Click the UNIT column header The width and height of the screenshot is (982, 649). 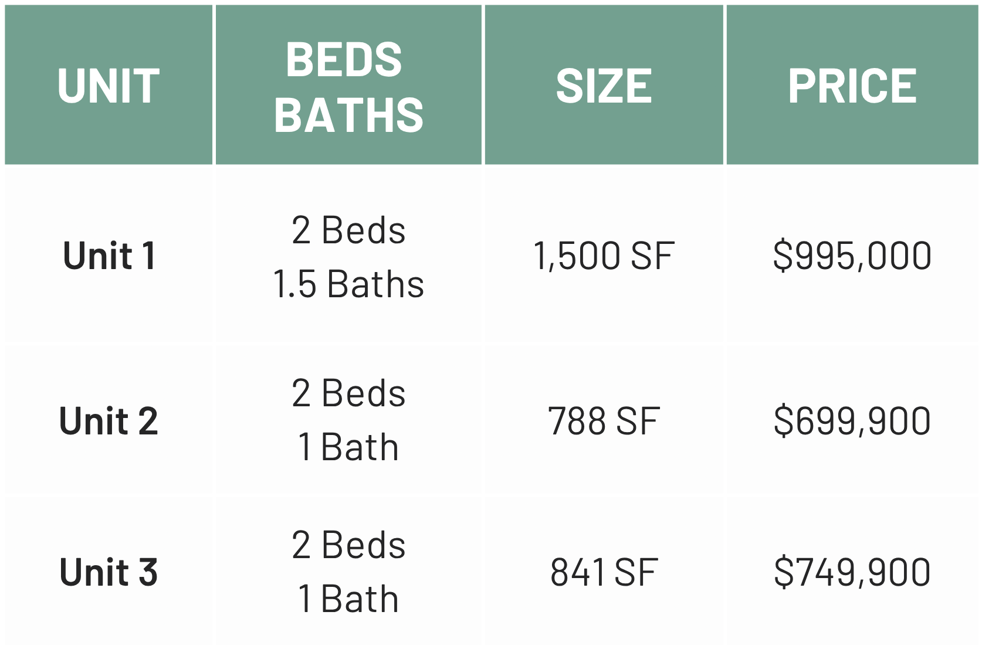click(x=109, y=85)
